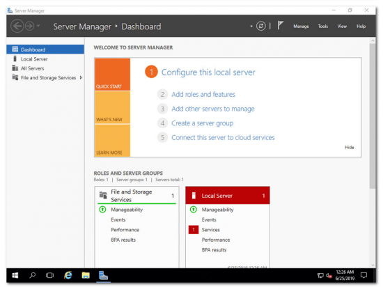
Task: Open dropdown arrow left of Refresh icon
Action: pos(251,26)
